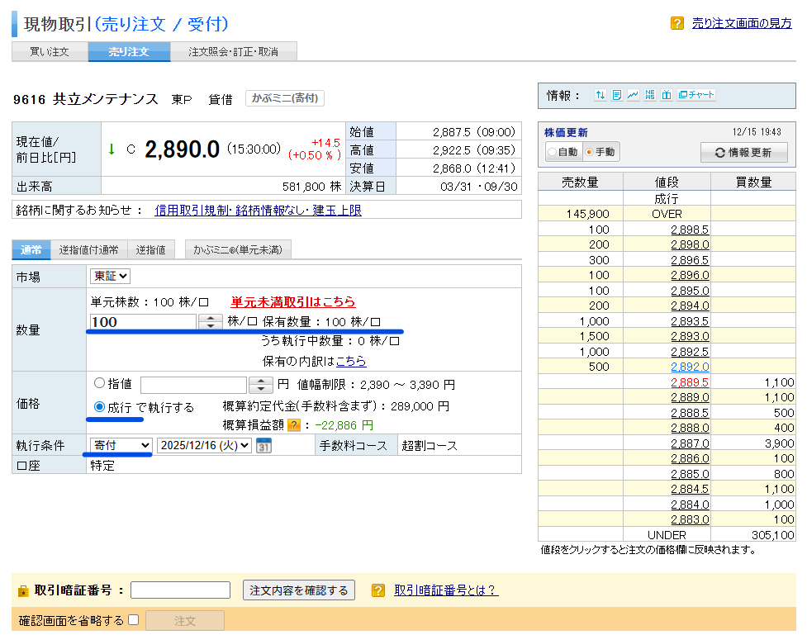Open the チャート pop-up button
The image size is (807, 635).
click(696, 95)
